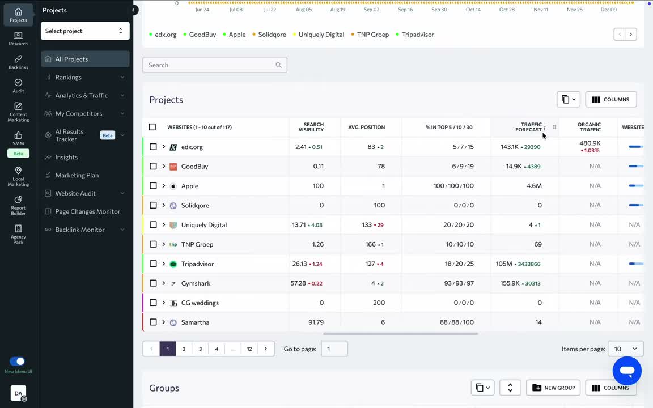Image resolution: width=653 pixels, height=408 pixels.
Task: Toggle the Tripadvisor chart legend item
Action: tap(415, 35)
